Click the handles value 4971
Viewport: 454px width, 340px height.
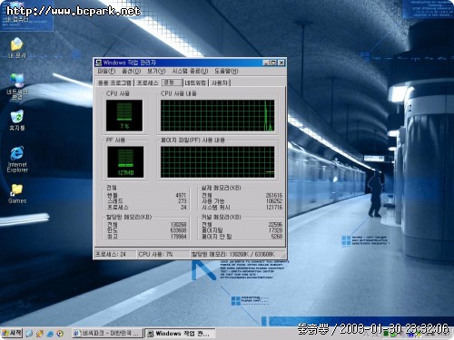tap(181, 196)
